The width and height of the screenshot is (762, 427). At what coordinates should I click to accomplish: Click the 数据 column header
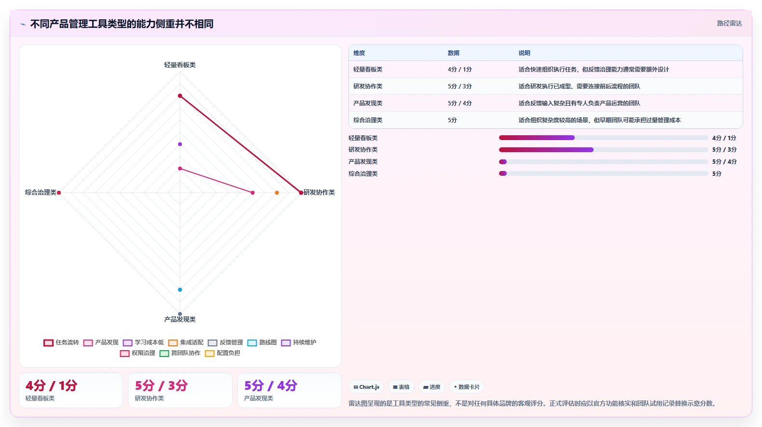pos(454,53)
